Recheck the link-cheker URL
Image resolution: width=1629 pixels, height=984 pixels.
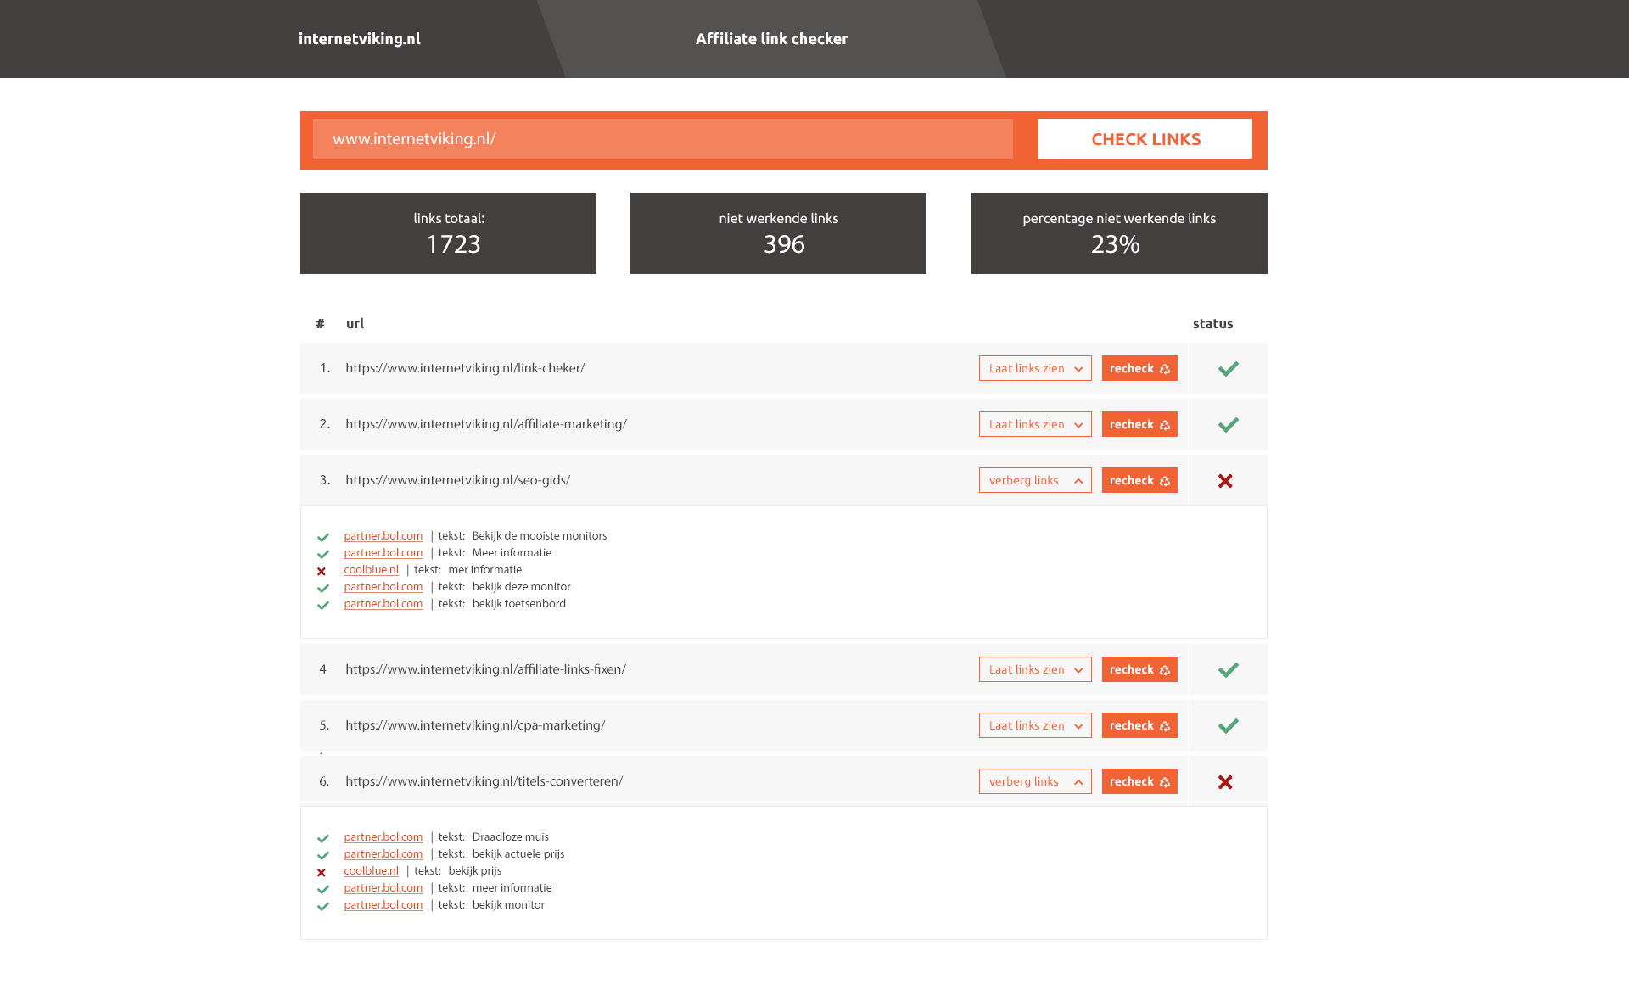pos(1139,368)
